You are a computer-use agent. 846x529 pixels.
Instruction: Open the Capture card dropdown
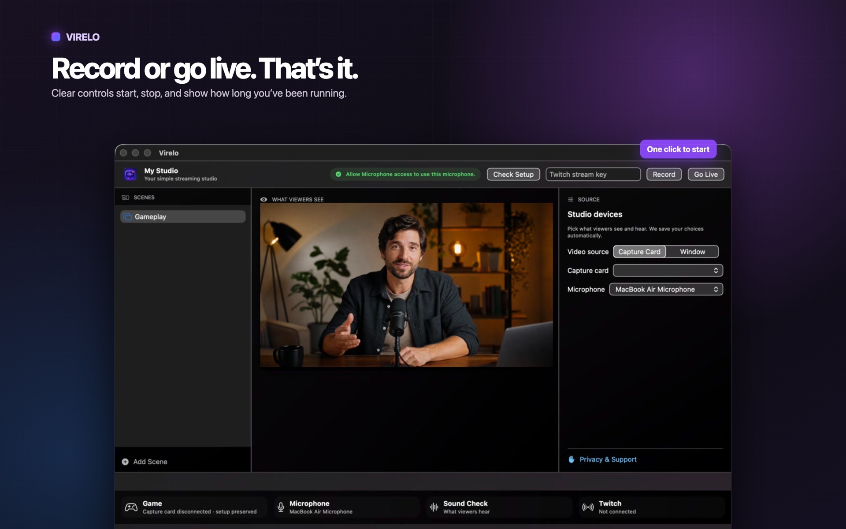point(668,270)
